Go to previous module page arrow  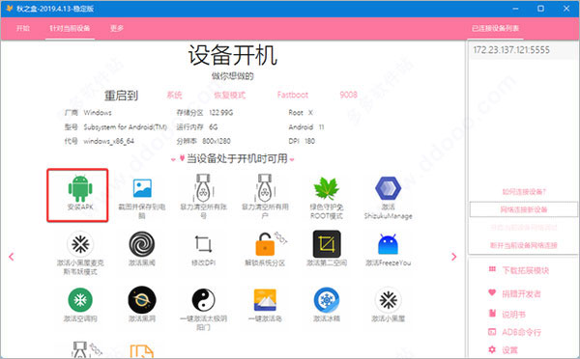11,257
